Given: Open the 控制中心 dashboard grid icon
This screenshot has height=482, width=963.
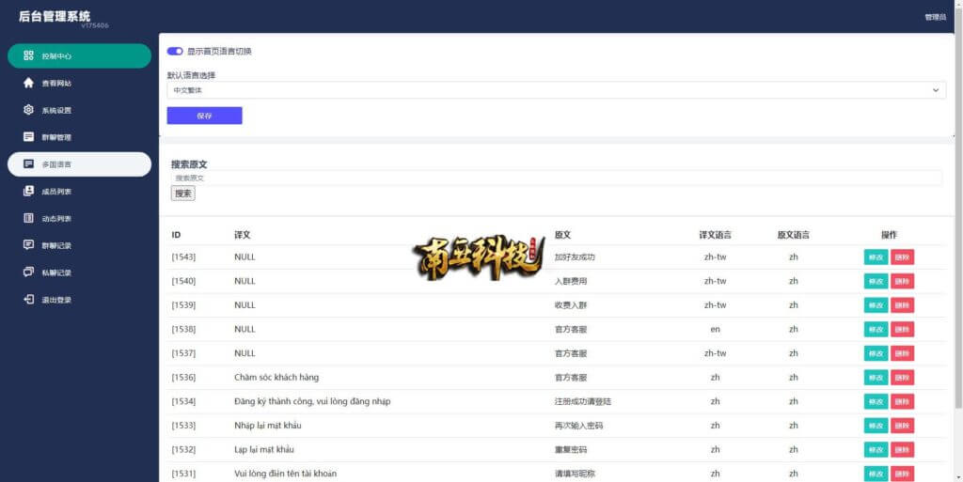Looking at the screenshot, I should point(28,55).
